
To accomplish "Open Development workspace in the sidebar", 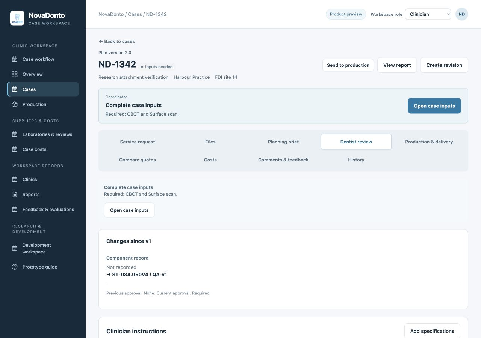I will point(43,248).
